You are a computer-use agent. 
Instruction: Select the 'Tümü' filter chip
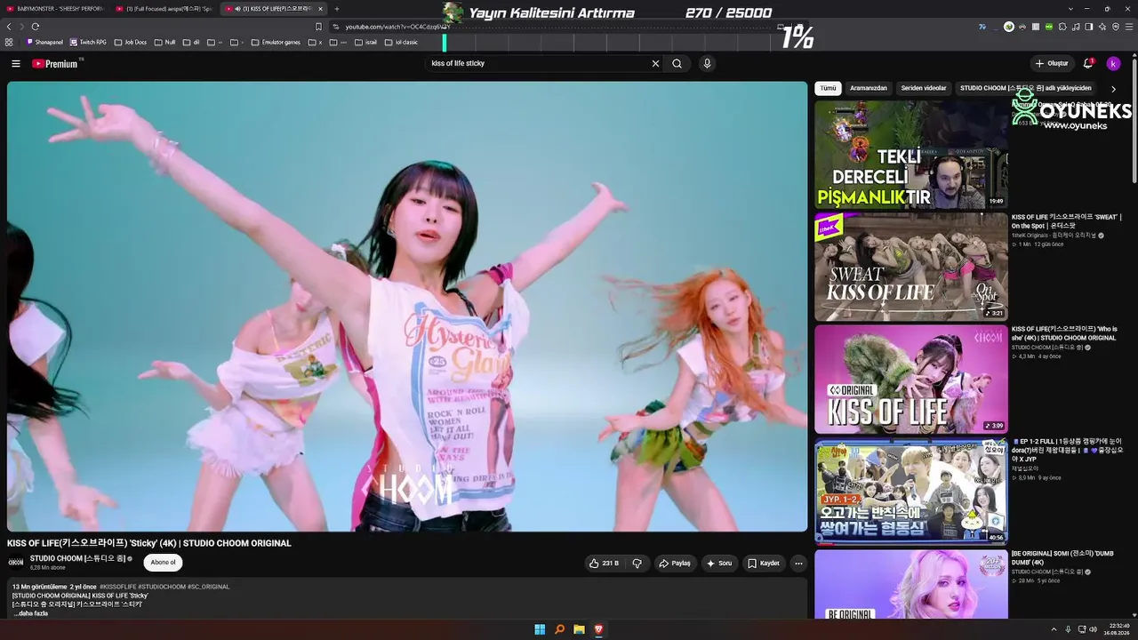[x=828, y=88]
